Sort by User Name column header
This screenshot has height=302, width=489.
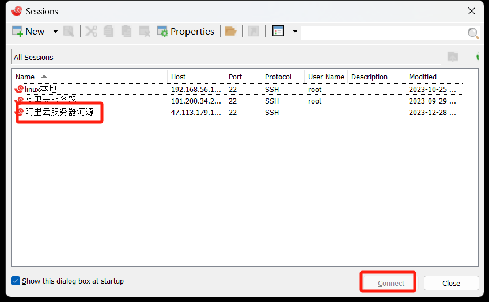coord(326,77)
